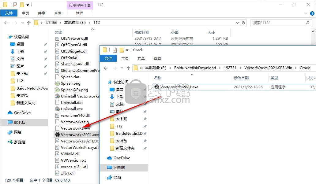Expand hidden path chevrons in Crack address bar

(141, 68)
